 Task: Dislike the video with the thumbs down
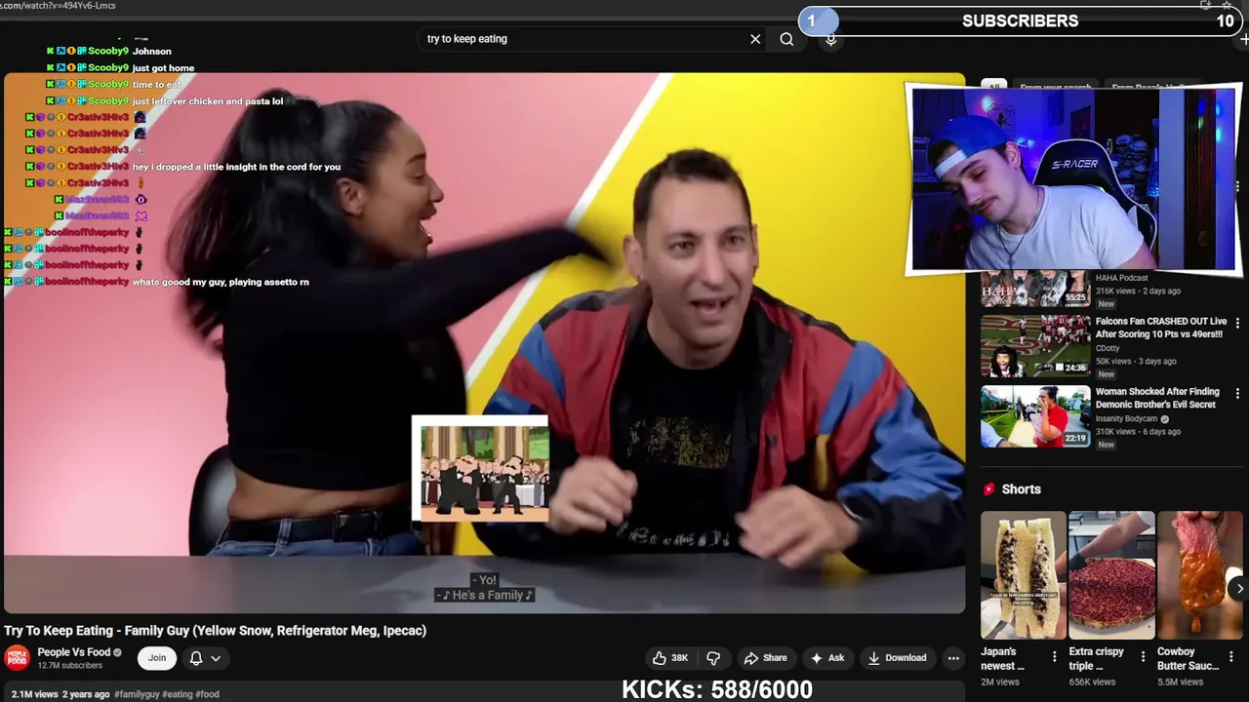pos(713,658)
